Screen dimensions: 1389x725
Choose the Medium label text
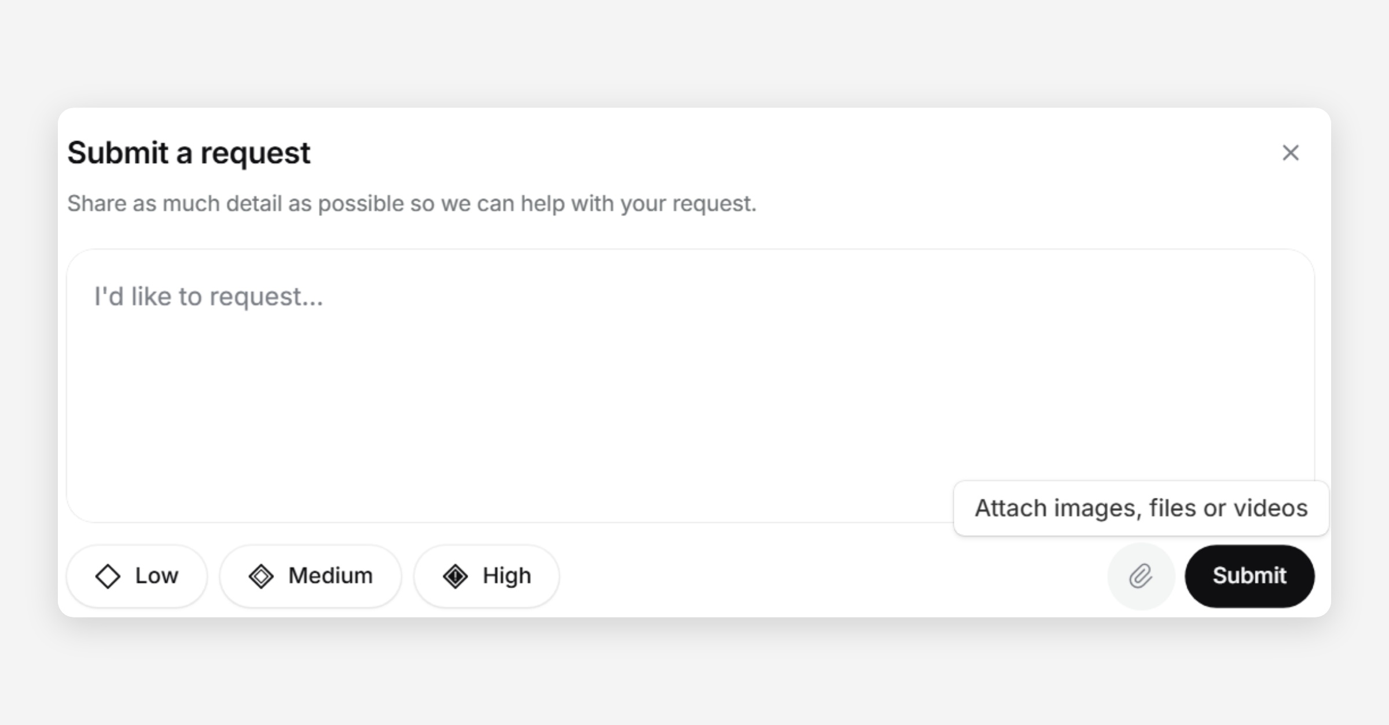330,576
